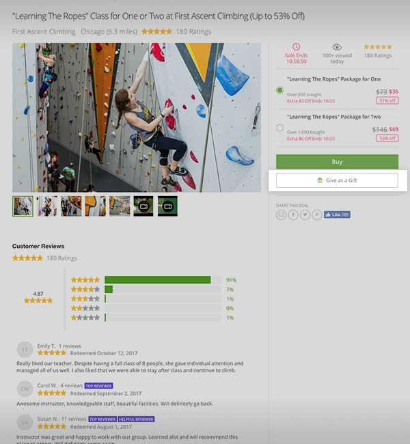Click the Give as a Gift button
410x444 pixels.
[x=337, y=180]
